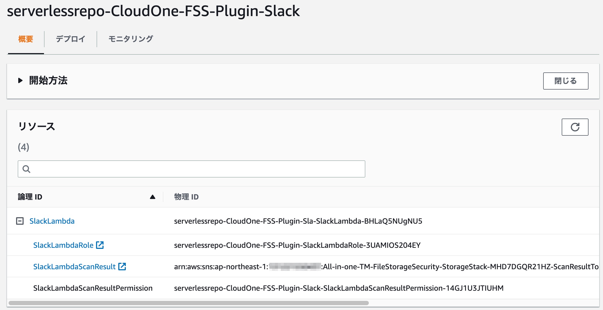Click the resource count (4) text
This screenshot has width=603, height=310.
pyautogui.click(x=24, y=147)
